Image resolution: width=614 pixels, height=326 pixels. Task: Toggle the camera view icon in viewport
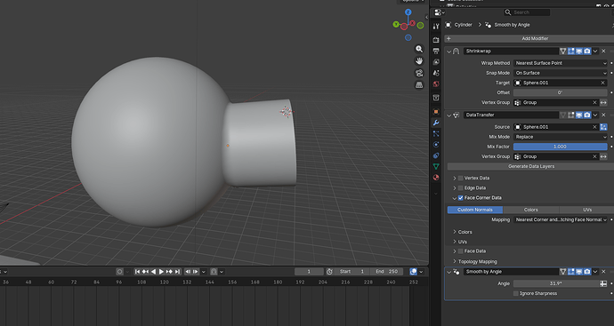pyautogui.click(x=419, y=73)
